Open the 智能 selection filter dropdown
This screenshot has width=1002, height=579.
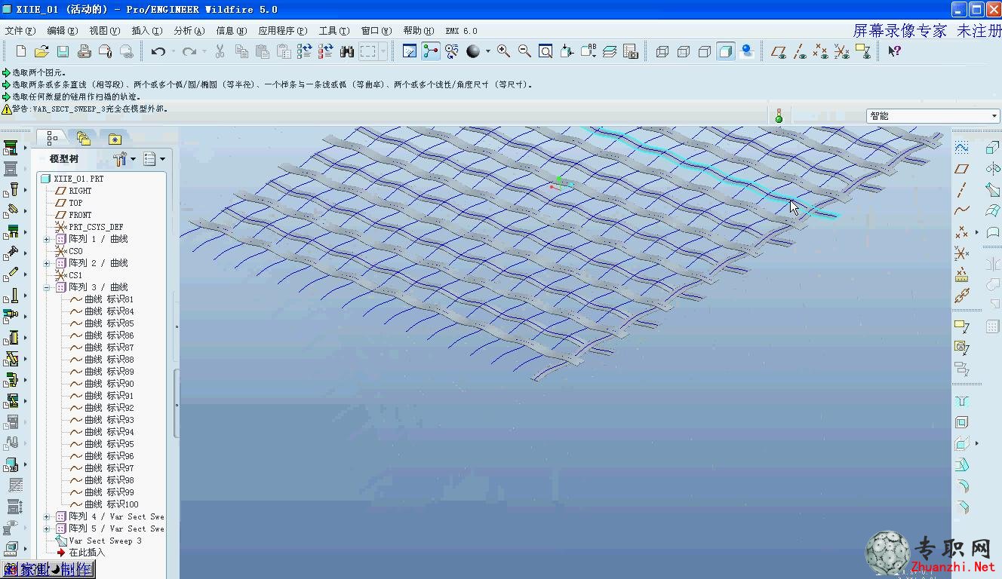[933, 115]
